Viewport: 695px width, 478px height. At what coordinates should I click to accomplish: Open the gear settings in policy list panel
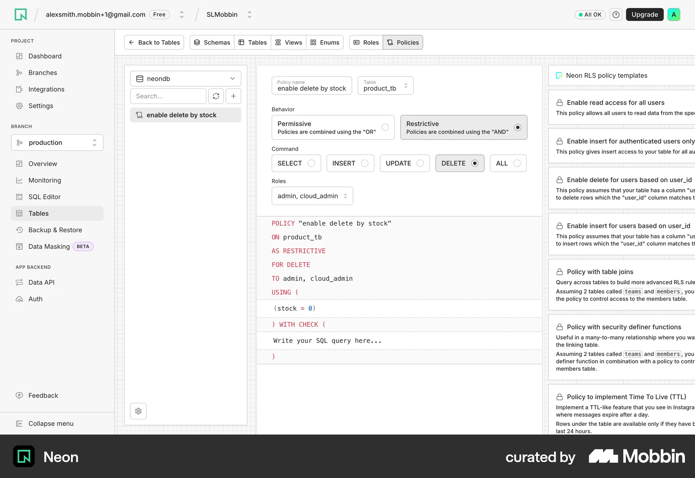pyautogui.click(x=138, y=411)
